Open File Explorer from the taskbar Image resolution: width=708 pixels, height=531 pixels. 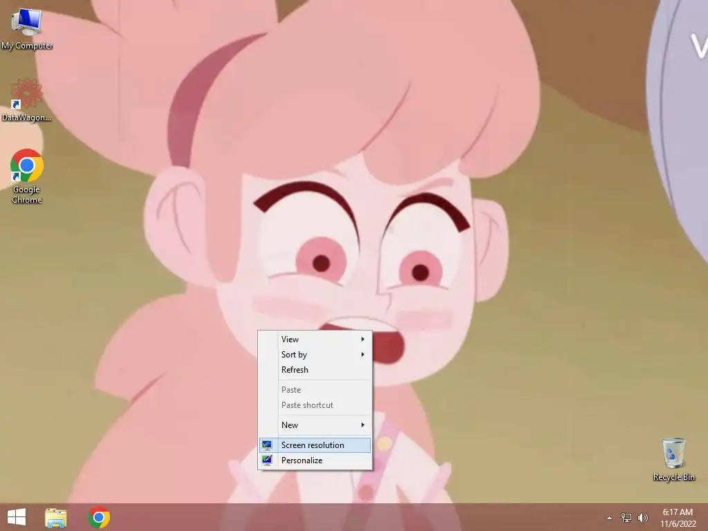click(56, 517)
